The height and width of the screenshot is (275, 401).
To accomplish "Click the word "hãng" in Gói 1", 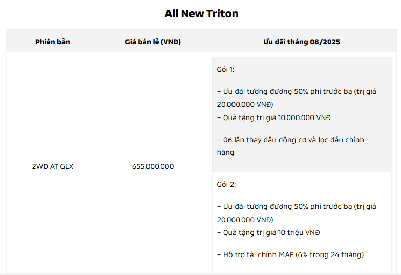I will point(225,152).
